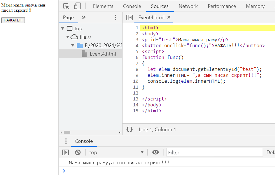Screen dimensions: 275x175
Task: Collapse the top frame tree node
Action: [62, 29]
